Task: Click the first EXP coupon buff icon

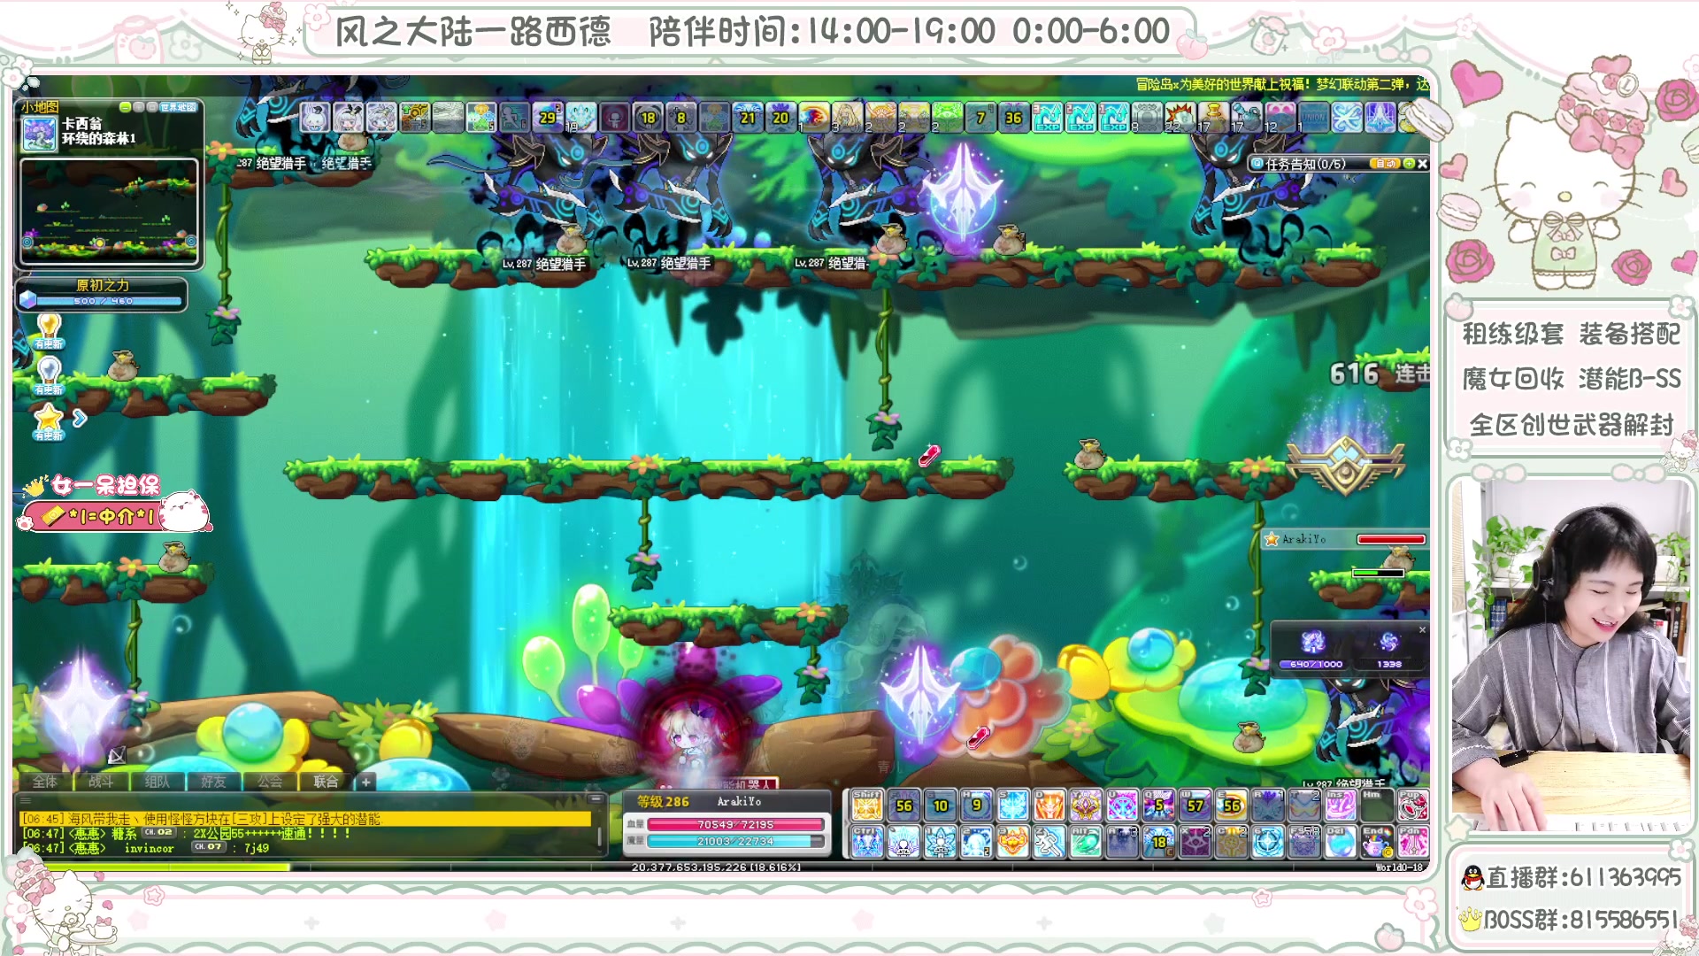Action: pos(1047,117)
